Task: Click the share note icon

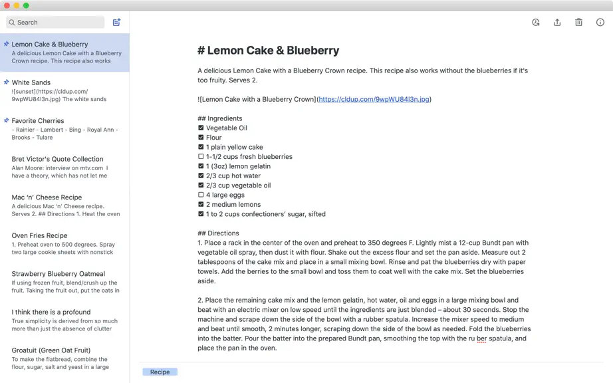Action: point(557,23)
